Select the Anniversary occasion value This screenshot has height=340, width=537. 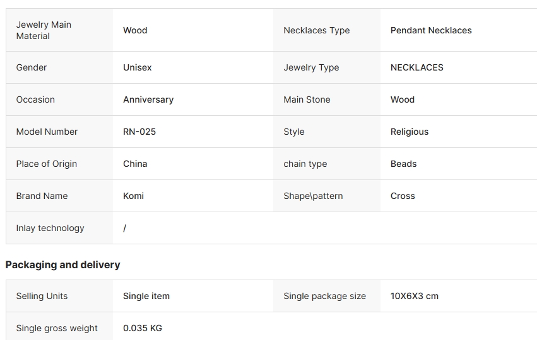(x=148, y=99)
